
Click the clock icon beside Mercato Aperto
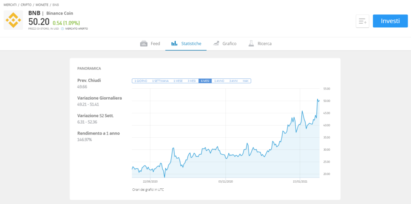pyautogui.click(x=62, y=29)
